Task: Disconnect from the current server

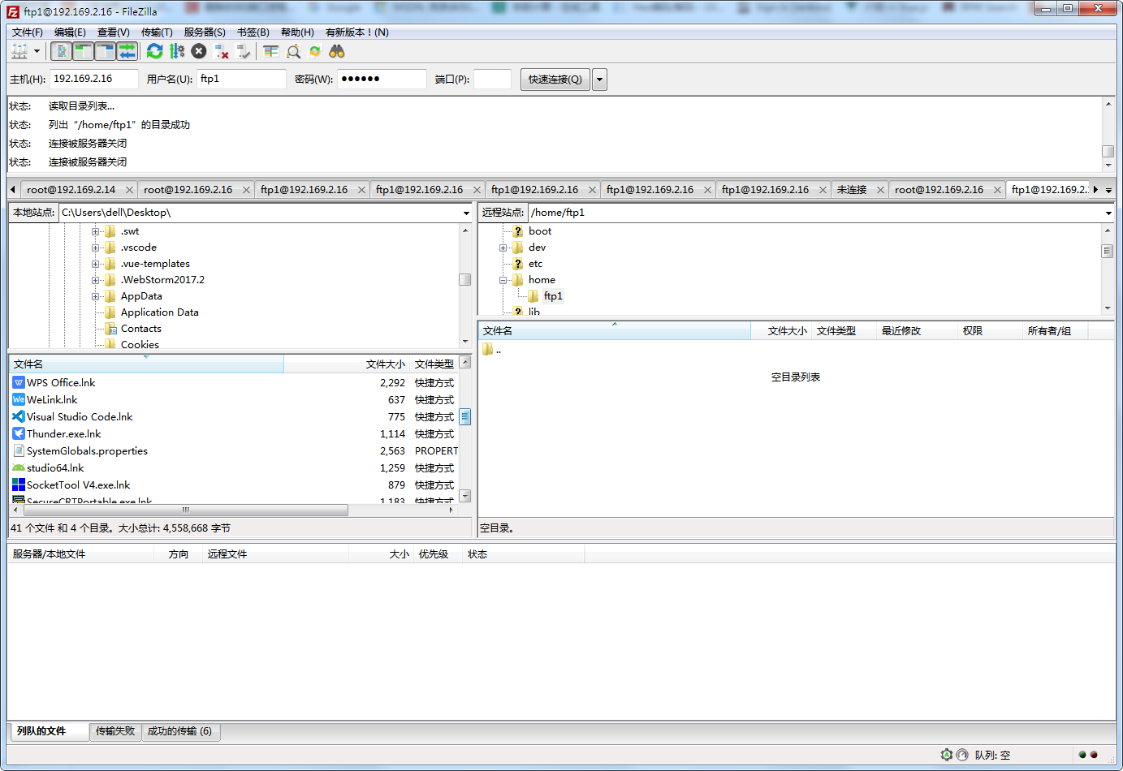Action: (222, 51)
